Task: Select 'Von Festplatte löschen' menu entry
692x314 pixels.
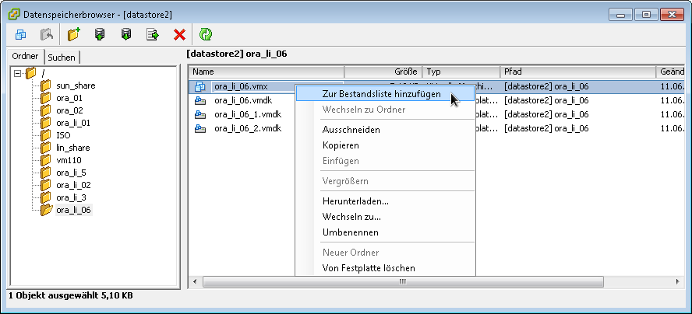Action: pyautogui.click(x=369, y=268)
